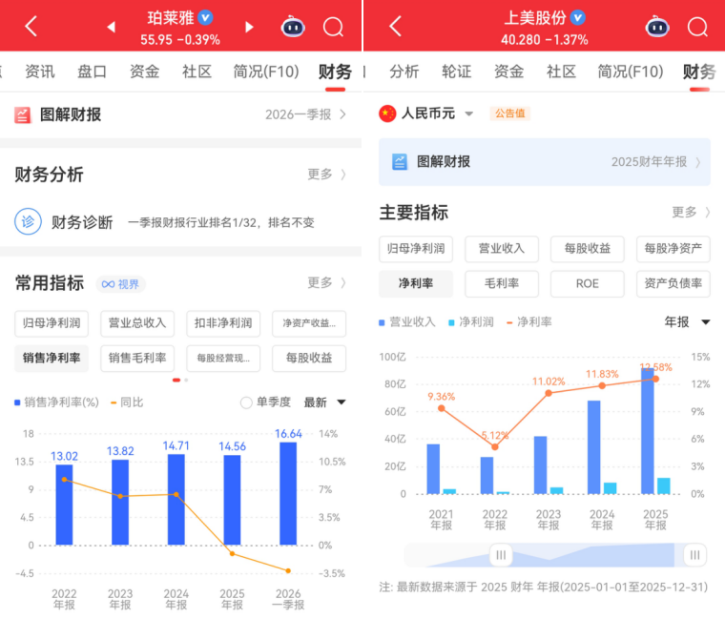Select 每股收益 in 常用指标

click(x=309, y=359)
